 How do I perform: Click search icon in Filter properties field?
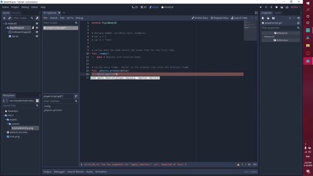click(298, 28)
